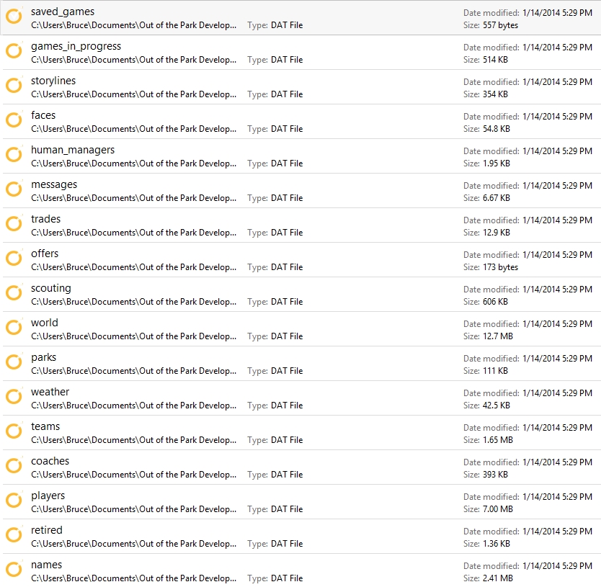Select the coaches file name
This screenshot has width=601, height=587.
50,461
